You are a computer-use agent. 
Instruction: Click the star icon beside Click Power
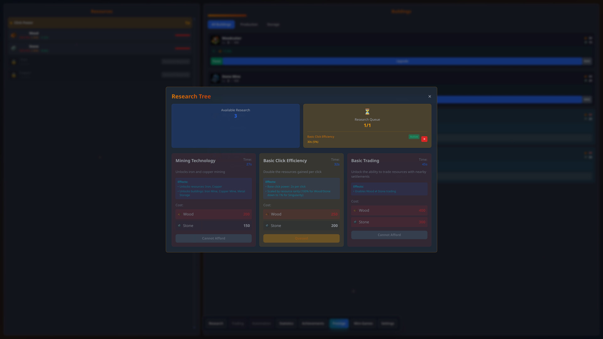tap(12, 22)
